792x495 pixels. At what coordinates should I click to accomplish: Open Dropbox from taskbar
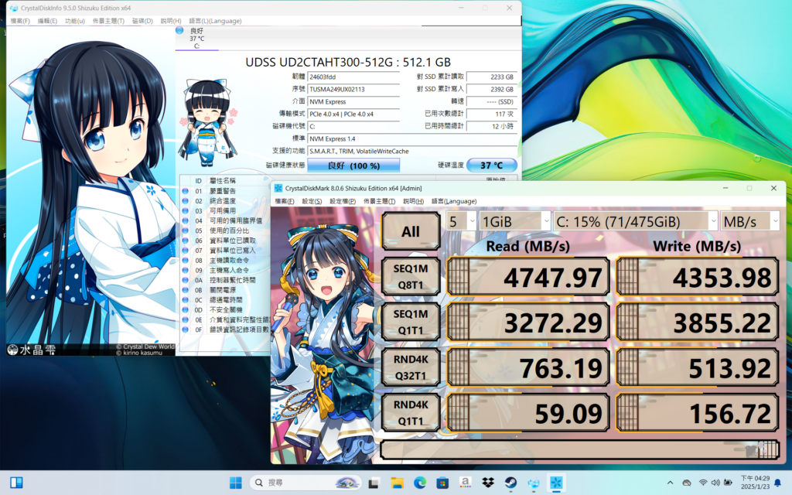(488, 483)
